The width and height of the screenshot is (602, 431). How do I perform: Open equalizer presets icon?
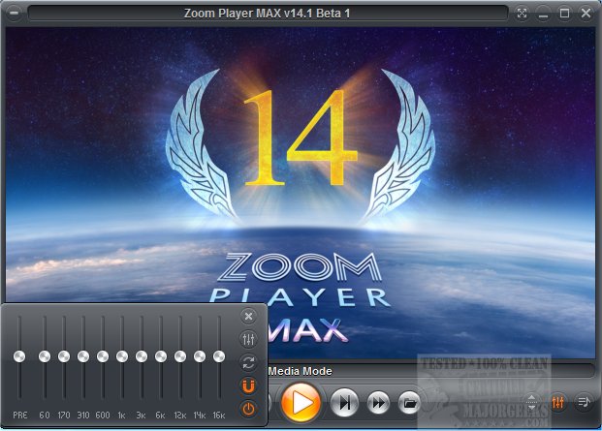[248, 339]
